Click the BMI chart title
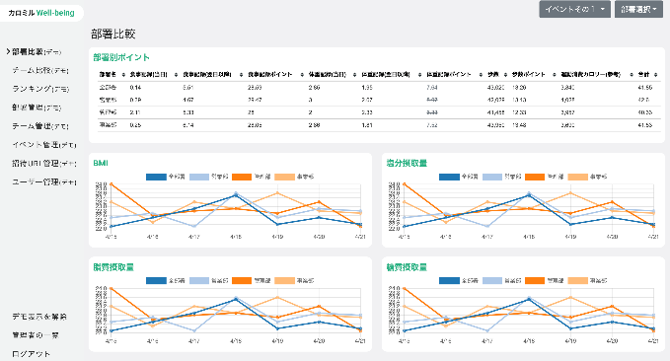 pyautogui.click(x=101, y=163)
